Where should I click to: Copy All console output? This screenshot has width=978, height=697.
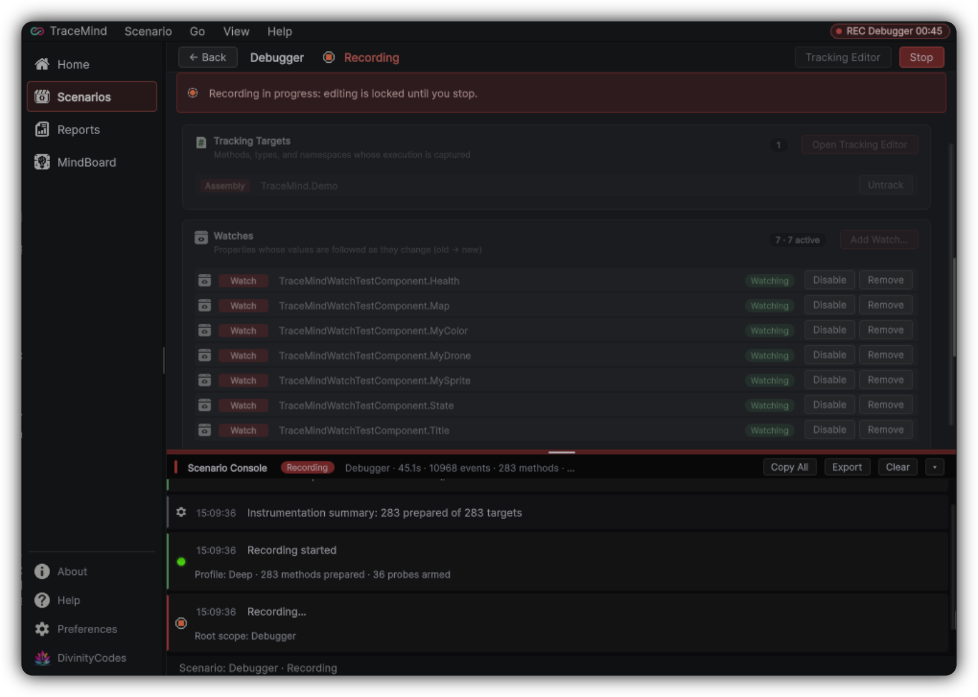[789, 467]
